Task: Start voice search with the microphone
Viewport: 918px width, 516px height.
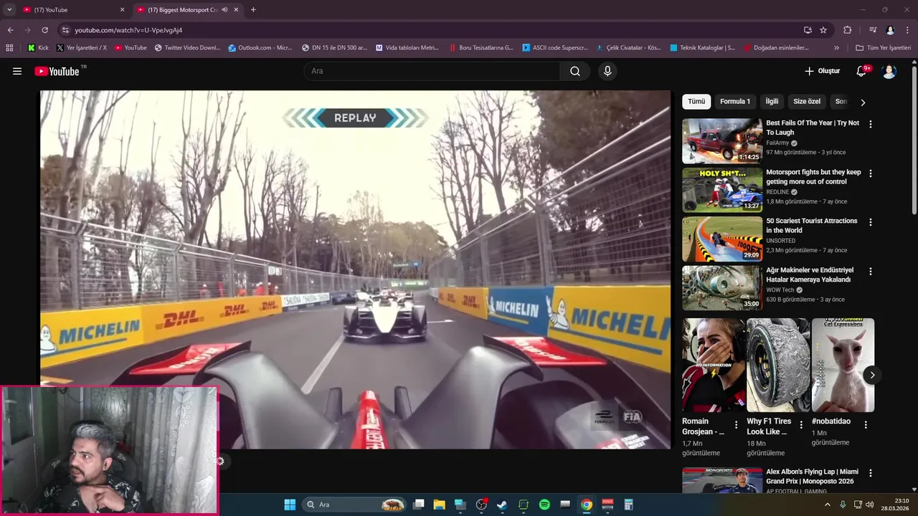Action: pyautogui.click(x=607, y=71)
